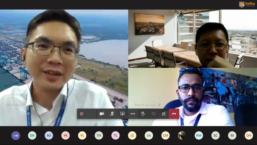This screenshot has height=145, width=257.
Task: Show the meeting chat conversation
Action: point(153,114)
